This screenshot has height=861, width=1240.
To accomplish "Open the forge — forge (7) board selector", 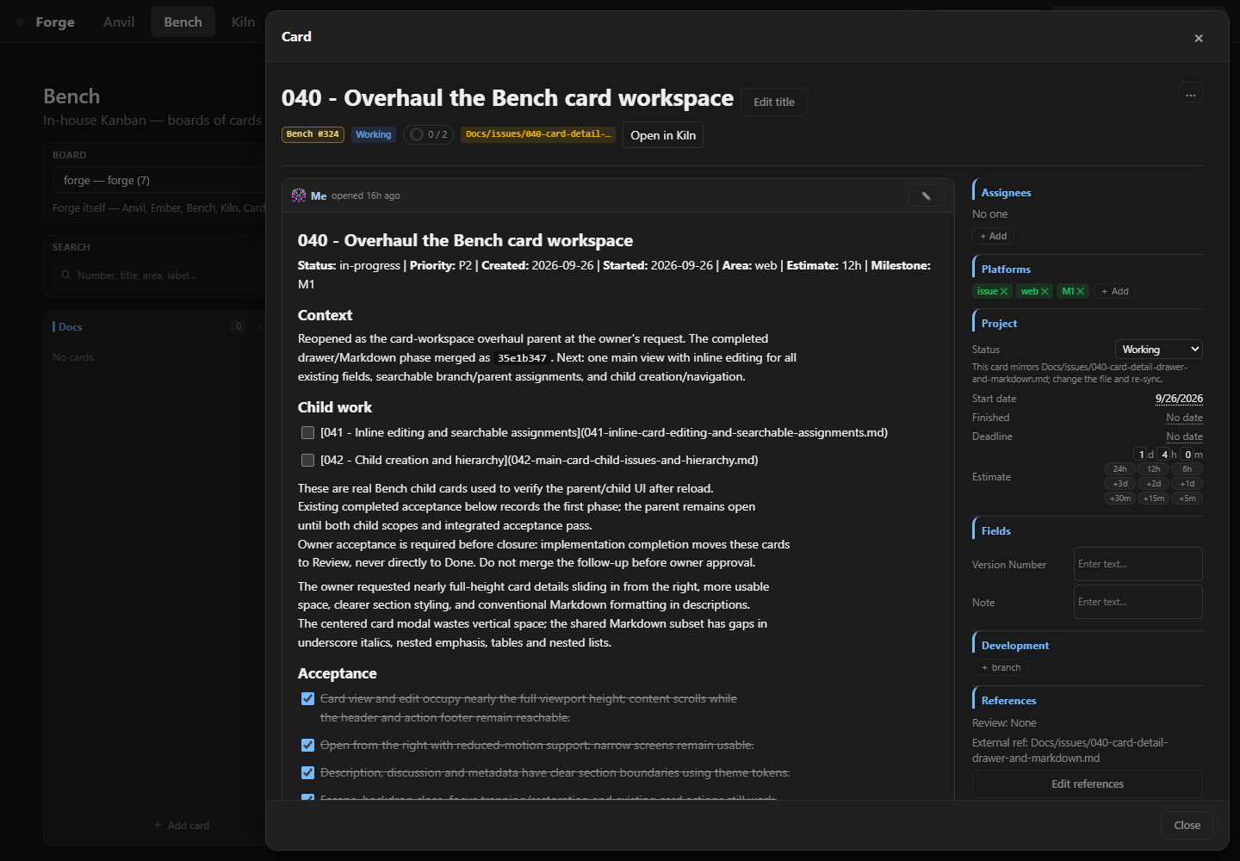I will [x=159, y=180].
